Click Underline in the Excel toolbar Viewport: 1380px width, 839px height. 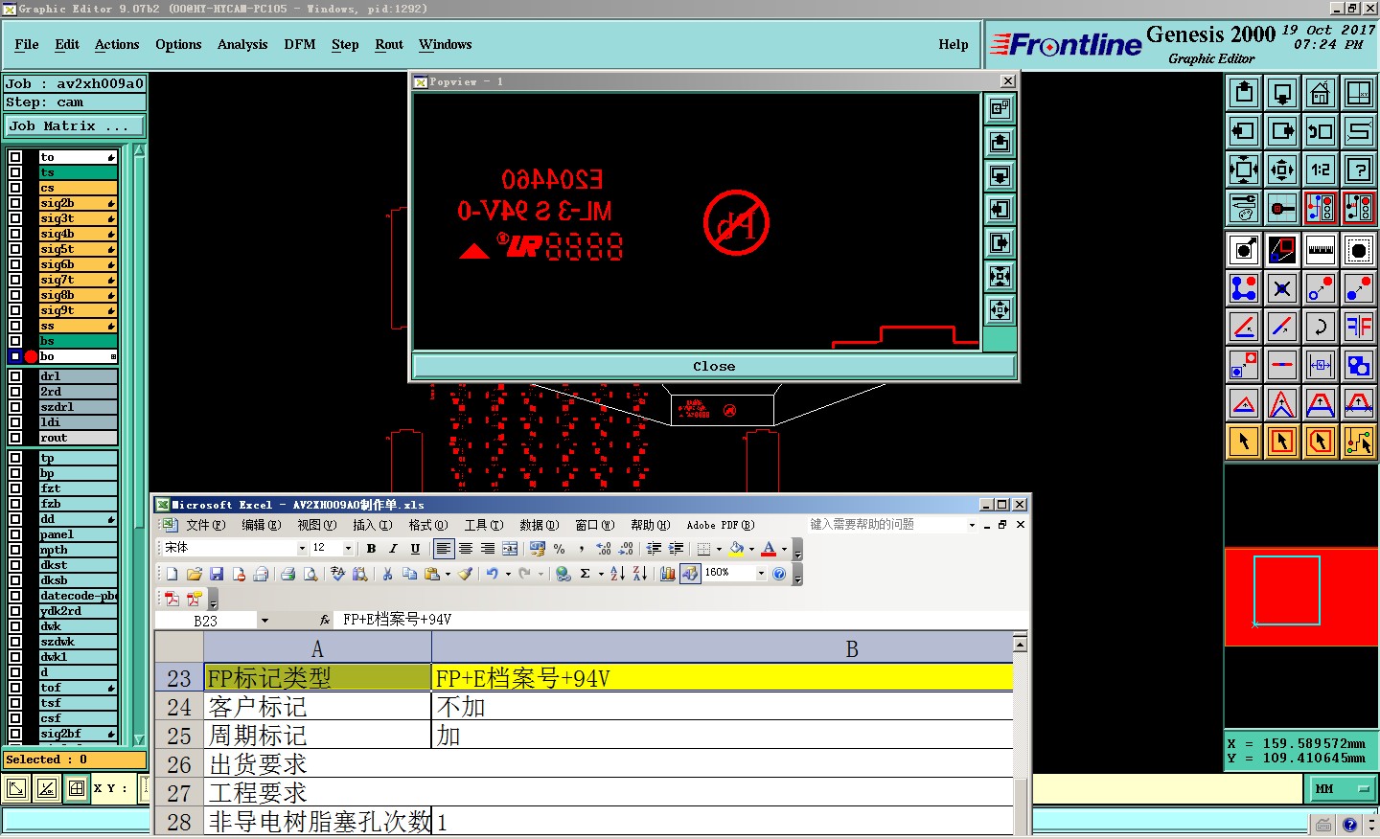[x=415, y=549]
